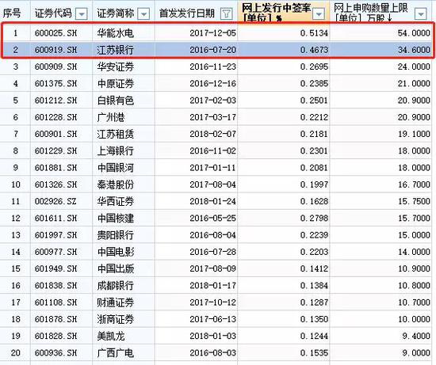Open the 证券代码 column dropdown
This screenshot has width=436, height=365.
82,13
